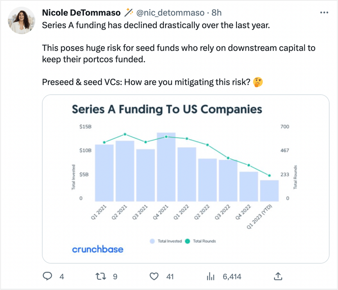Like the tweet with the heart icon
Viewport: 338px width, 290px height.
pyautogui.click(x=154, y=276)
